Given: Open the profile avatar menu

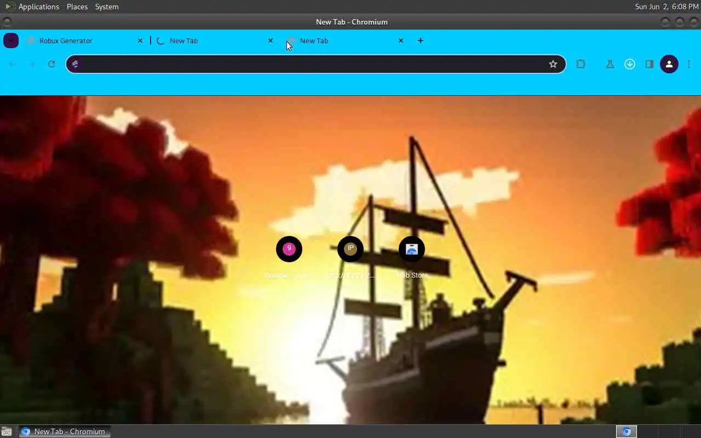Looking at the screenshot, I should point(669,64).
